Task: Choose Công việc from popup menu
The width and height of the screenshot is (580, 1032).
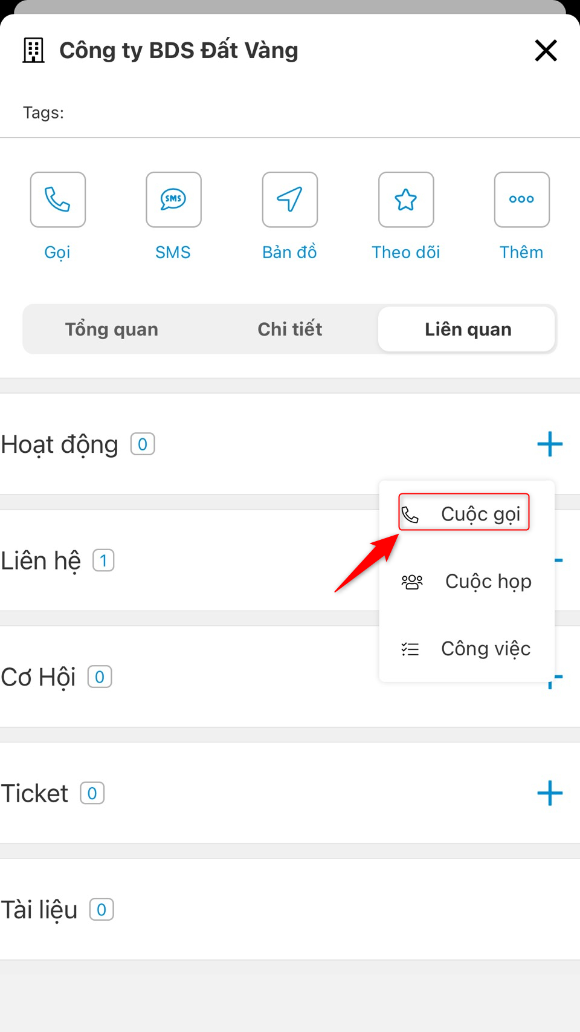Action: pyautogui.click(x=466, y=649)
